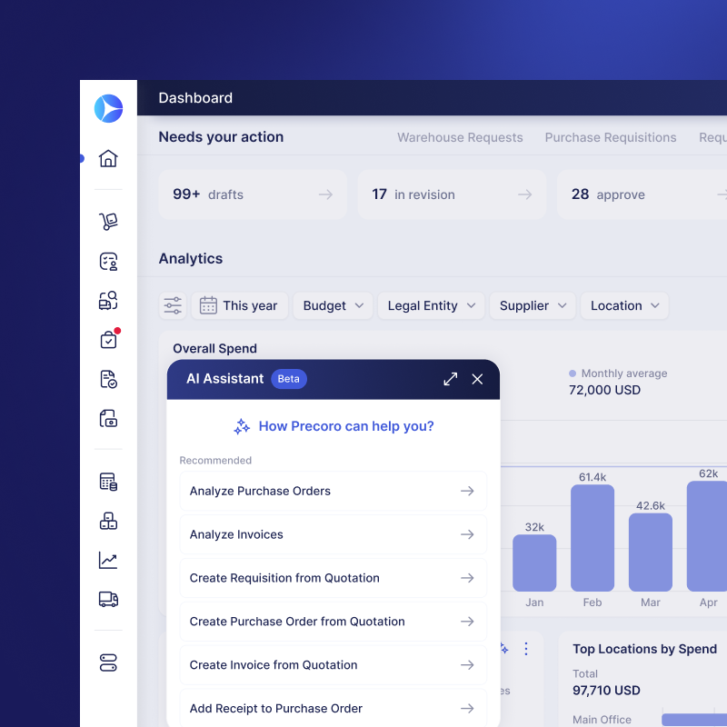Open the calculator icon in sidebar
This screenshot has height=727, width=727.
click(x=108, y=482)
